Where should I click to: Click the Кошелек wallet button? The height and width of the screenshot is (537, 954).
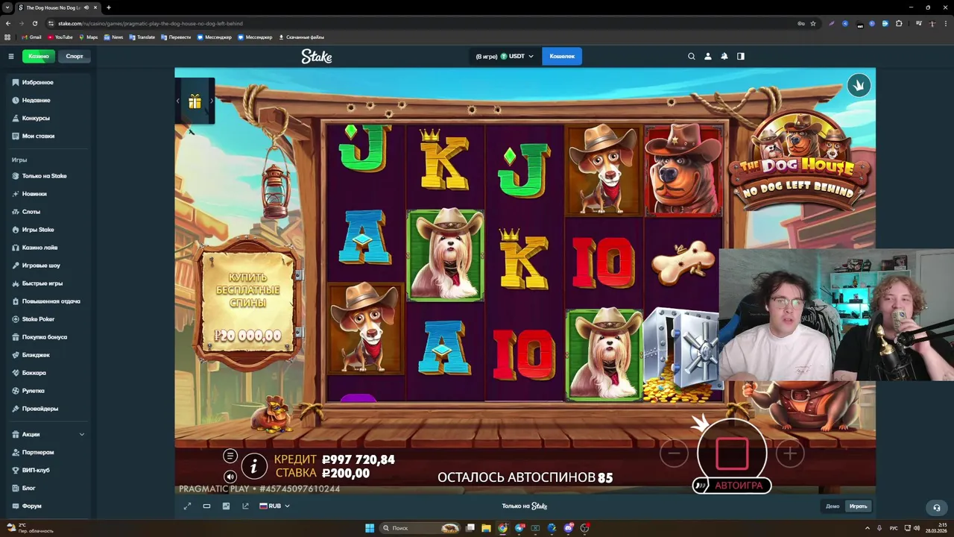[x=562, y=56]
